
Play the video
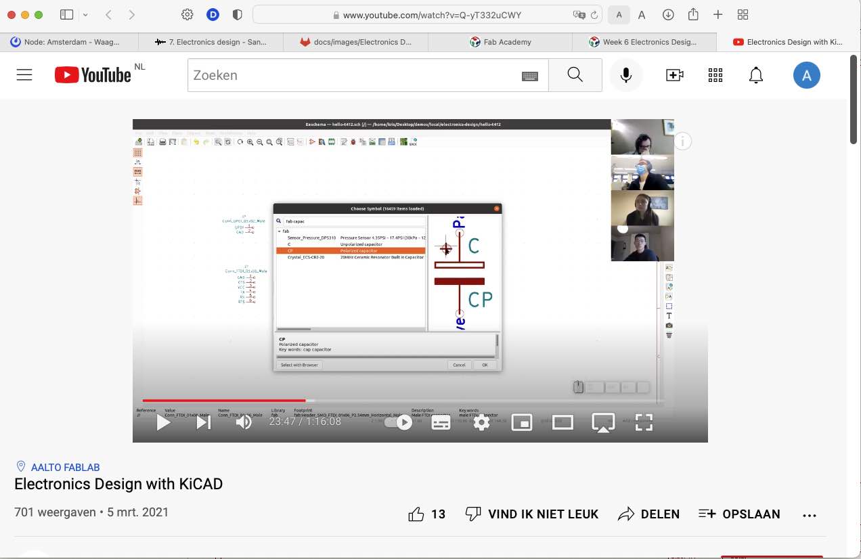tap(163, 422)
